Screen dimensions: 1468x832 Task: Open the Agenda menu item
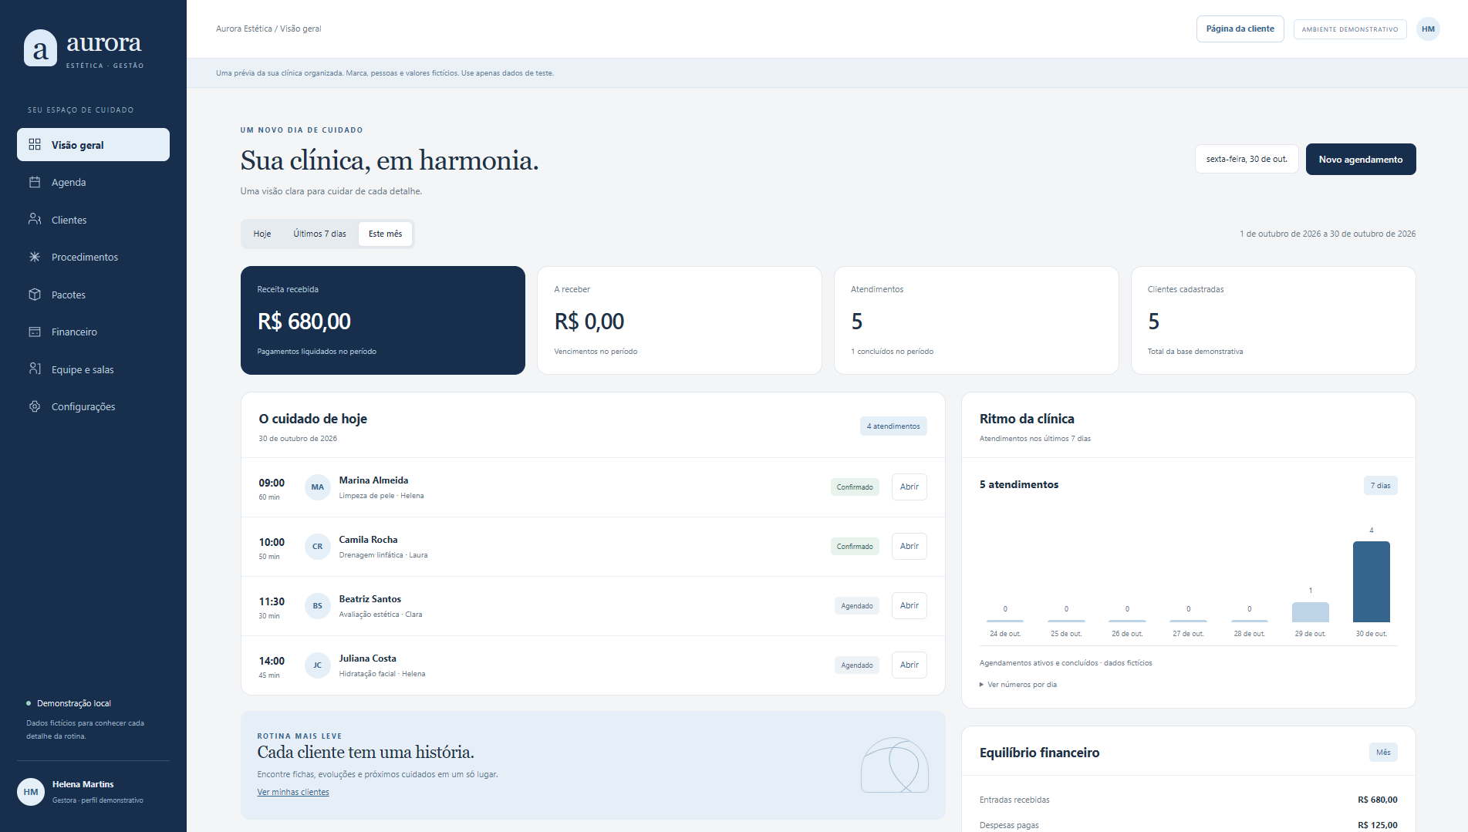[x=93, y=182]
